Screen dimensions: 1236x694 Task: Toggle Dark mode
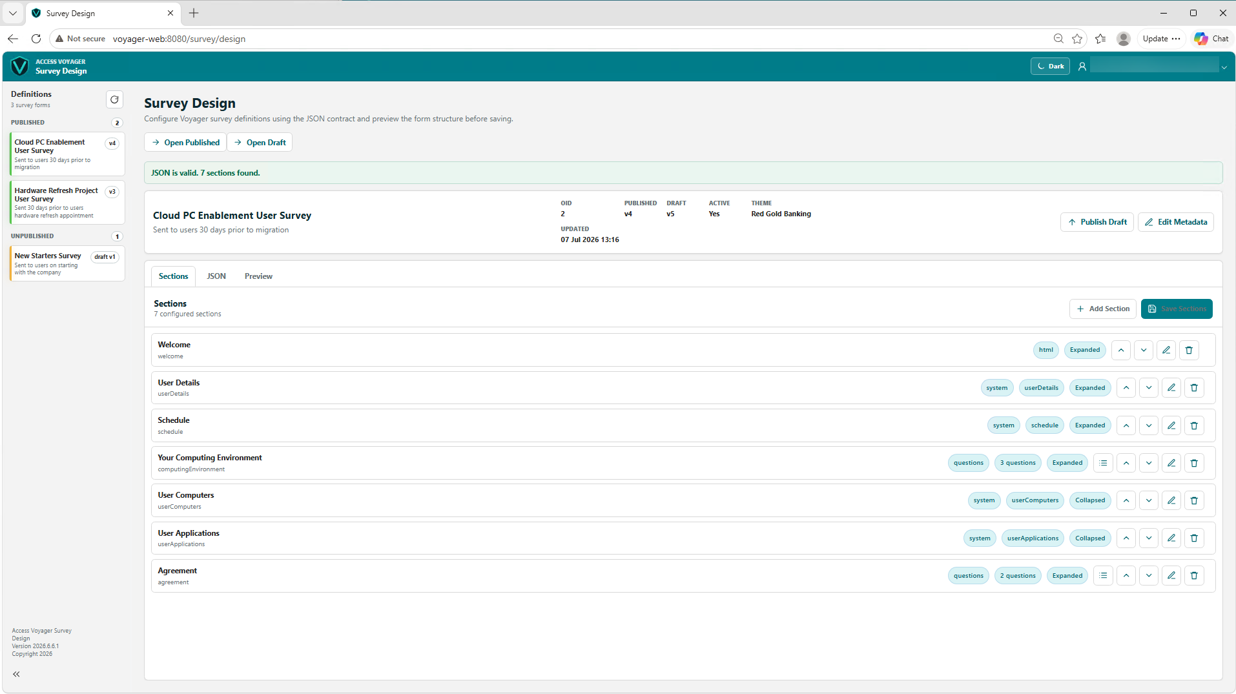1050,66
